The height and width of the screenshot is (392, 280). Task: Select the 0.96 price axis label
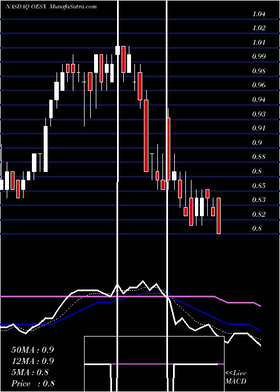tap(259, 85)
